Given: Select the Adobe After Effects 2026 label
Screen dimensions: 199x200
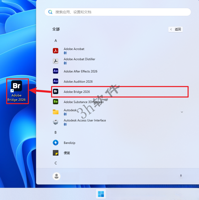Looking at the screenshot, I should (x=81, y=71).
